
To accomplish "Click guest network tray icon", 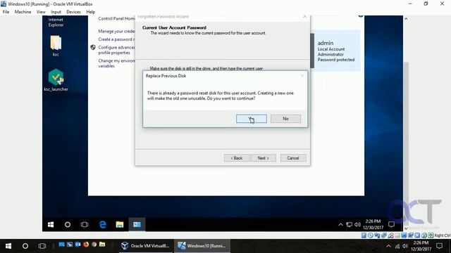I will click(349, 225).
